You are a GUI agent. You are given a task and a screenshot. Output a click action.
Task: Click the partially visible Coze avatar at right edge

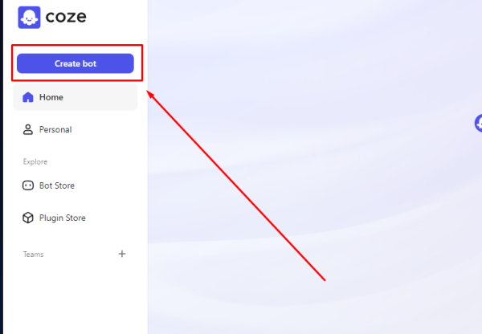pos(478,123)
